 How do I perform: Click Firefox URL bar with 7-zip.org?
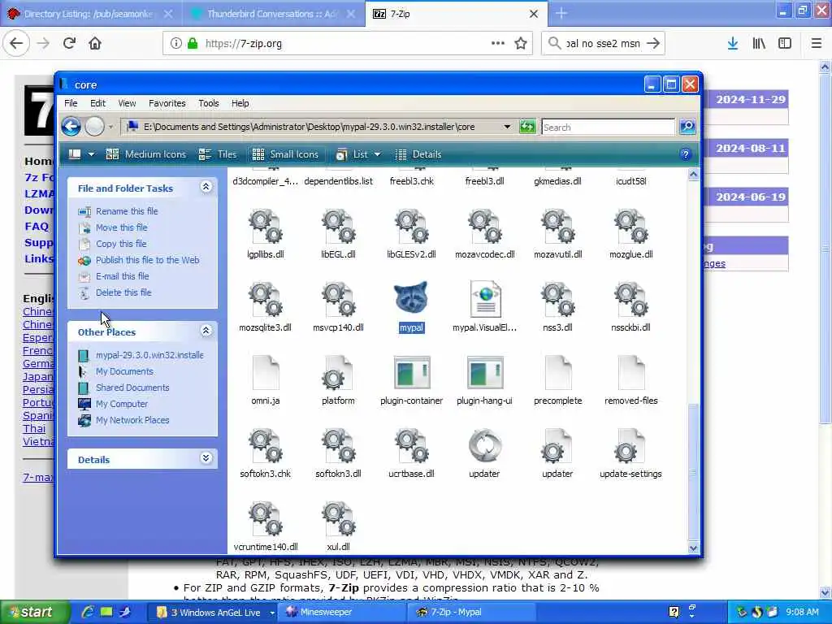pyautogui.click(x=348, y=43)
